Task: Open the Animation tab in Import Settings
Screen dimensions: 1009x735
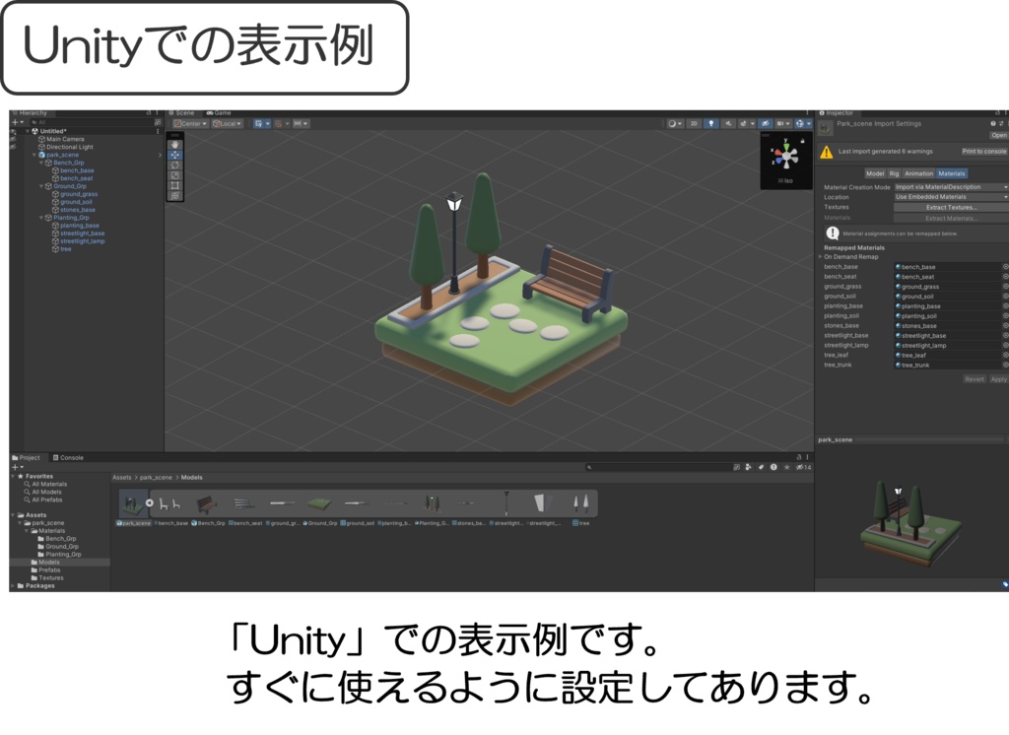Action: click(x=918, y=173)
